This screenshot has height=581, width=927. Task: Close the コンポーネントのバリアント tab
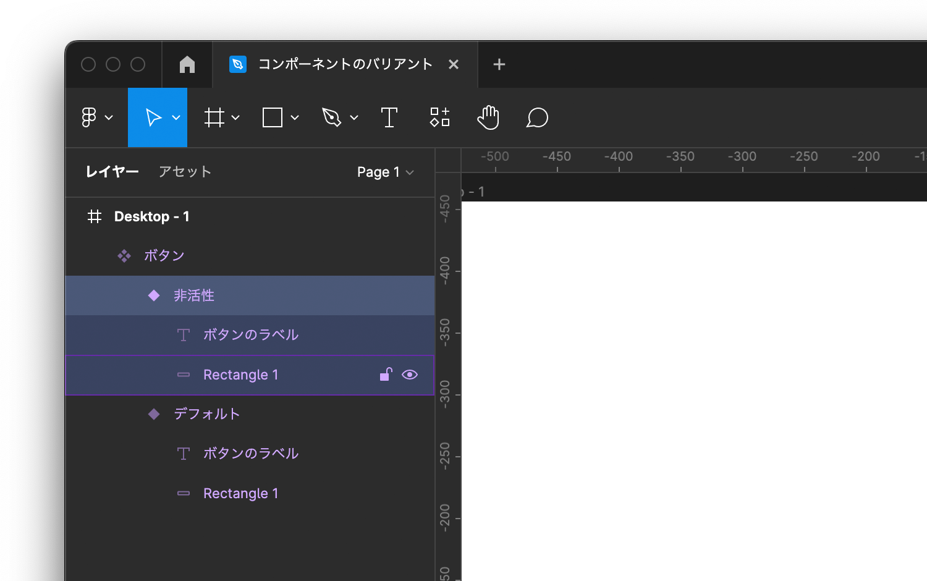pos(454,64)
